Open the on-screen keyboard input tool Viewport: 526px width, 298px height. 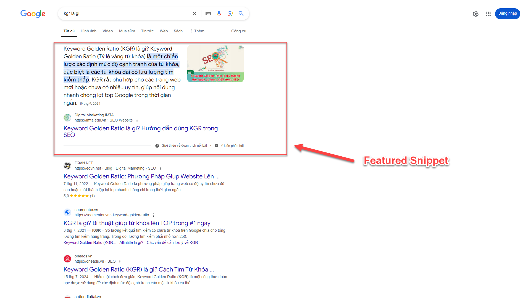pos(208,14)
